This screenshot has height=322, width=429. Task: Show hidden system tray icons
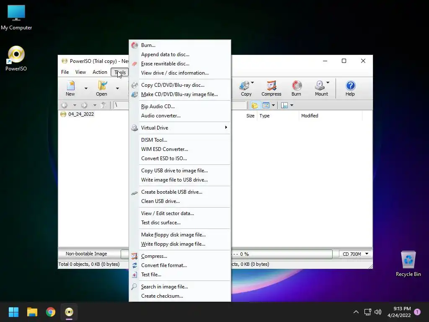[356, 312]
